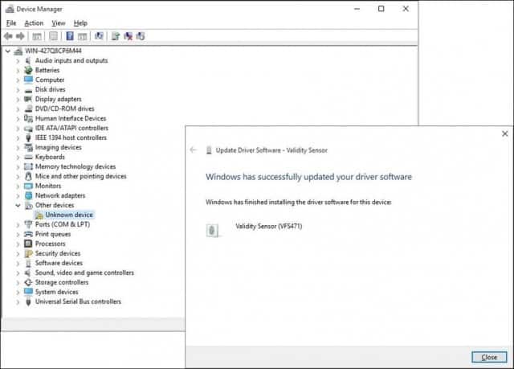The image size is (514, 369).
Task: Select Memory technology devices label
Action: click(x=75, y=166)
